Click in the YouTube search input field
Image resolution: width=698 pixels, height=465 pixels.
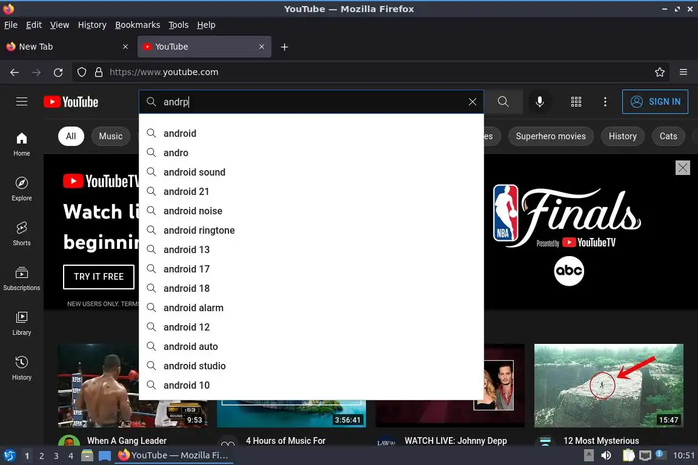(x=311, y=102)
